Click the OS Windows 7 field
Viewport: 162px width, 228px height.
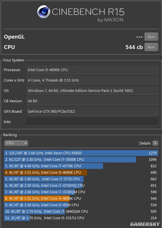92,91
